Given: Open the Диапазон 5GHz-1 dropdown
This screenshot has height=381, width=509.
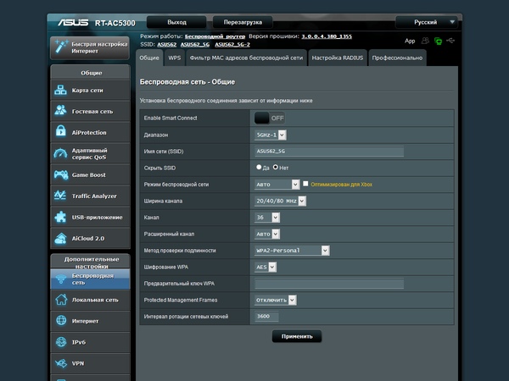Looking at the screenshot, I should click(x=271, y=135).
